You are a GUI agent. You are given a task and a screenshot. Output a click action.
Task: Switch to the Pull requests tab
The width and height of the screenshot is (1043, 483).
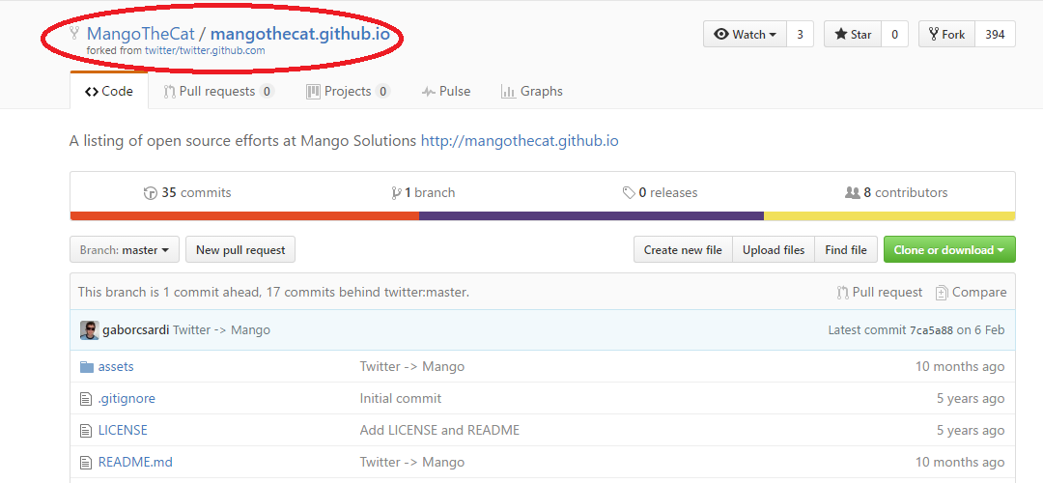[x=219, y=91]
